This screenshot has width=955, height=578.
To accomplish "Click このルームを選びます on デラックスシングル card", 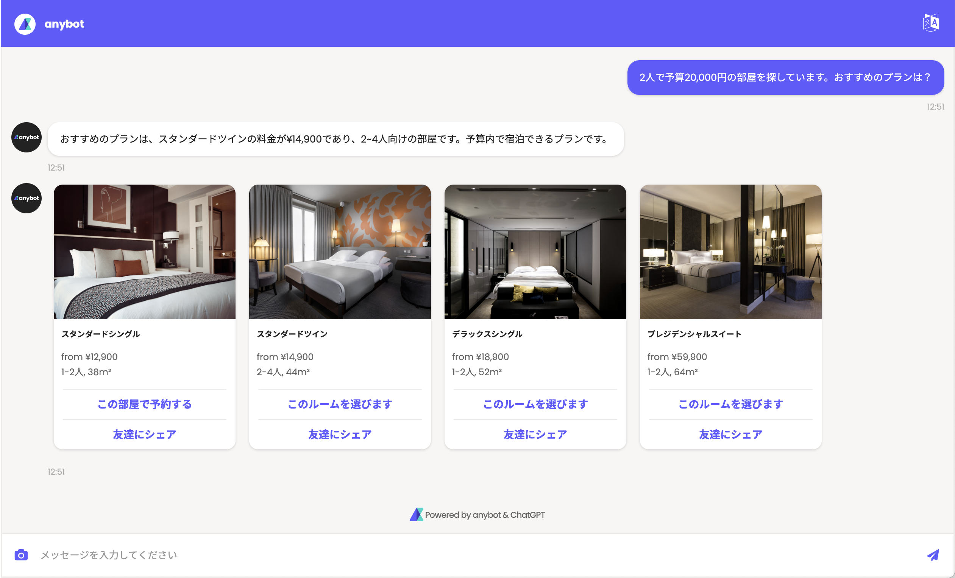I will [x=535, y=404].
